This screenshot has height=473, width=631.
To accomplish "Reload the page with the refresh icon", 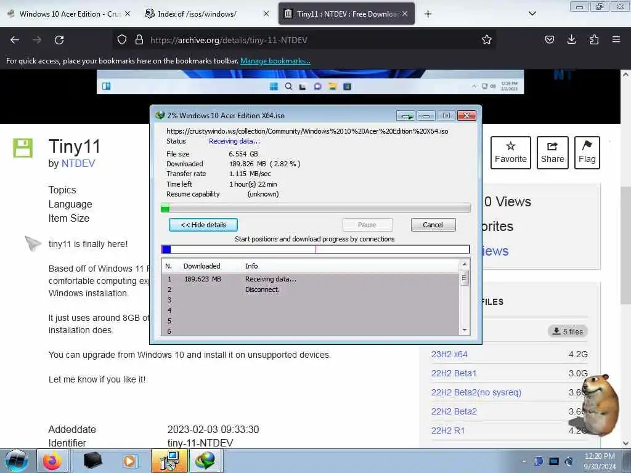I will 59,40.
